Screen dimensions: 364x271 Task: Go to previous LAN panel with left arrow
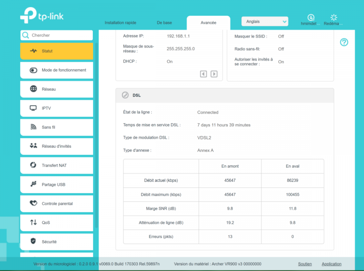point(203,74)
